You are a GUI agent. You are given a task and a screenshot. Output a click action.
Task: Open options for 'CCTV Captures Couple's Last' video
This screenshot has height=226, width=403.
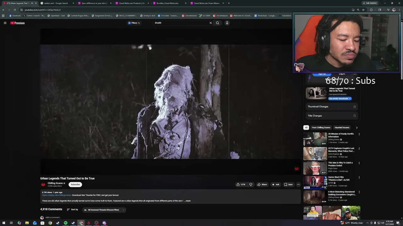point(359,149)
